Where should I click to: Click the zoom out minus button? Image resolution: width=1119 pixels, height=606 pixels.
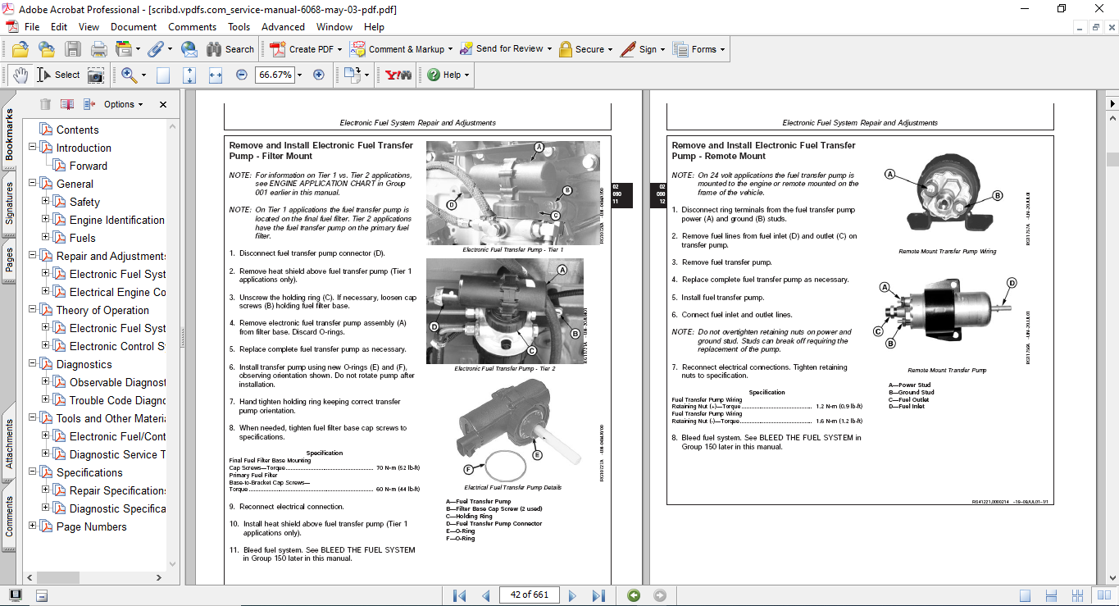pos(241,75)
